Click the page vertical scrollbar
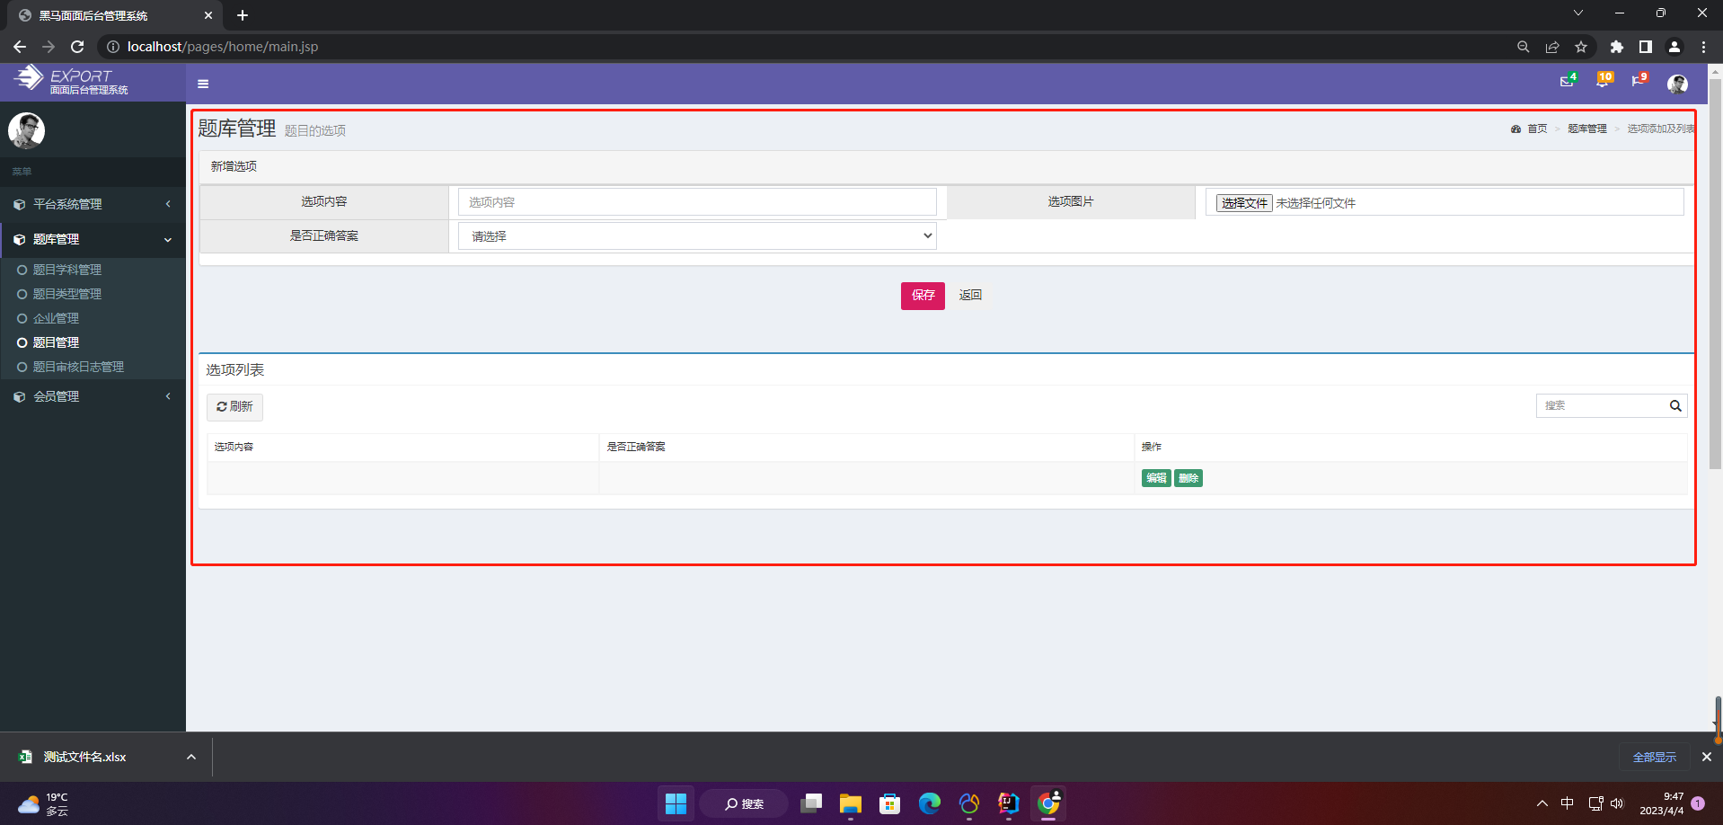The image size is (1723, 825). [1716, 273]
